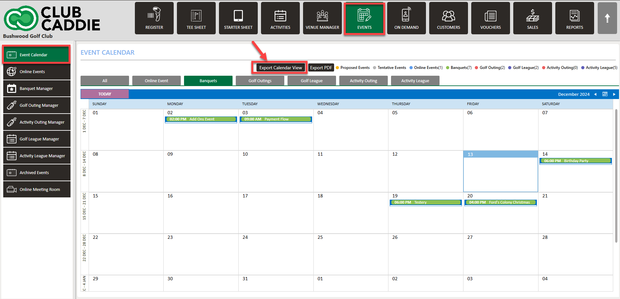Click the calendar vertical scrollbar
This screenshot has height=299, width=620.
(616, 176)
